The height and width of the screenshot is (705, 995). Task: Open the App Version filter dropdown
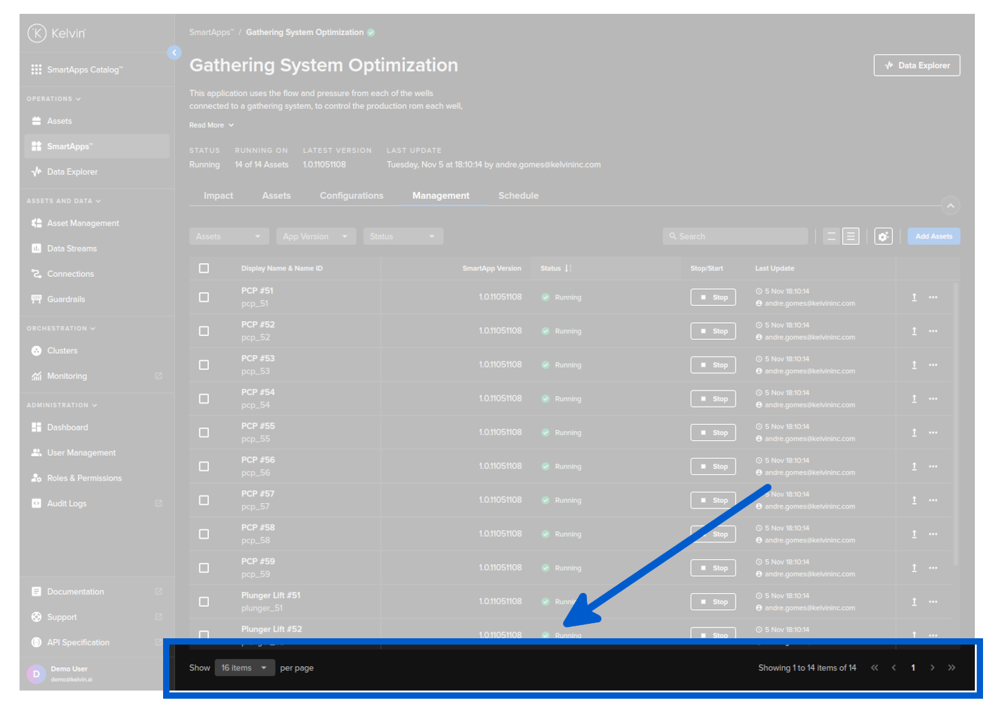316,237
